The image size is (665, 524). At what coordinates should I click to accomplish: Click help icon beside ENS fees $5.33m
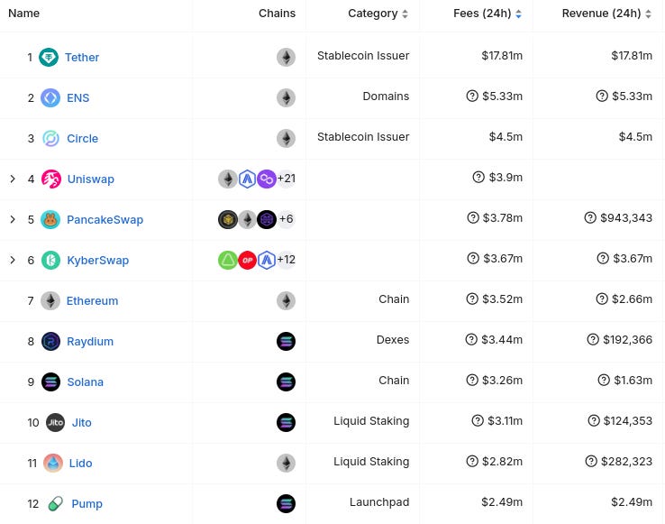click(472, 96)
